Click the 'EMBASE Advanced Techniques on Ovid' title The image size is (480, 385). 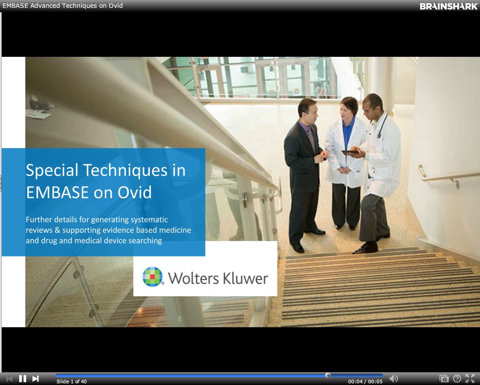pyautogui.click(x=63, y=6)
